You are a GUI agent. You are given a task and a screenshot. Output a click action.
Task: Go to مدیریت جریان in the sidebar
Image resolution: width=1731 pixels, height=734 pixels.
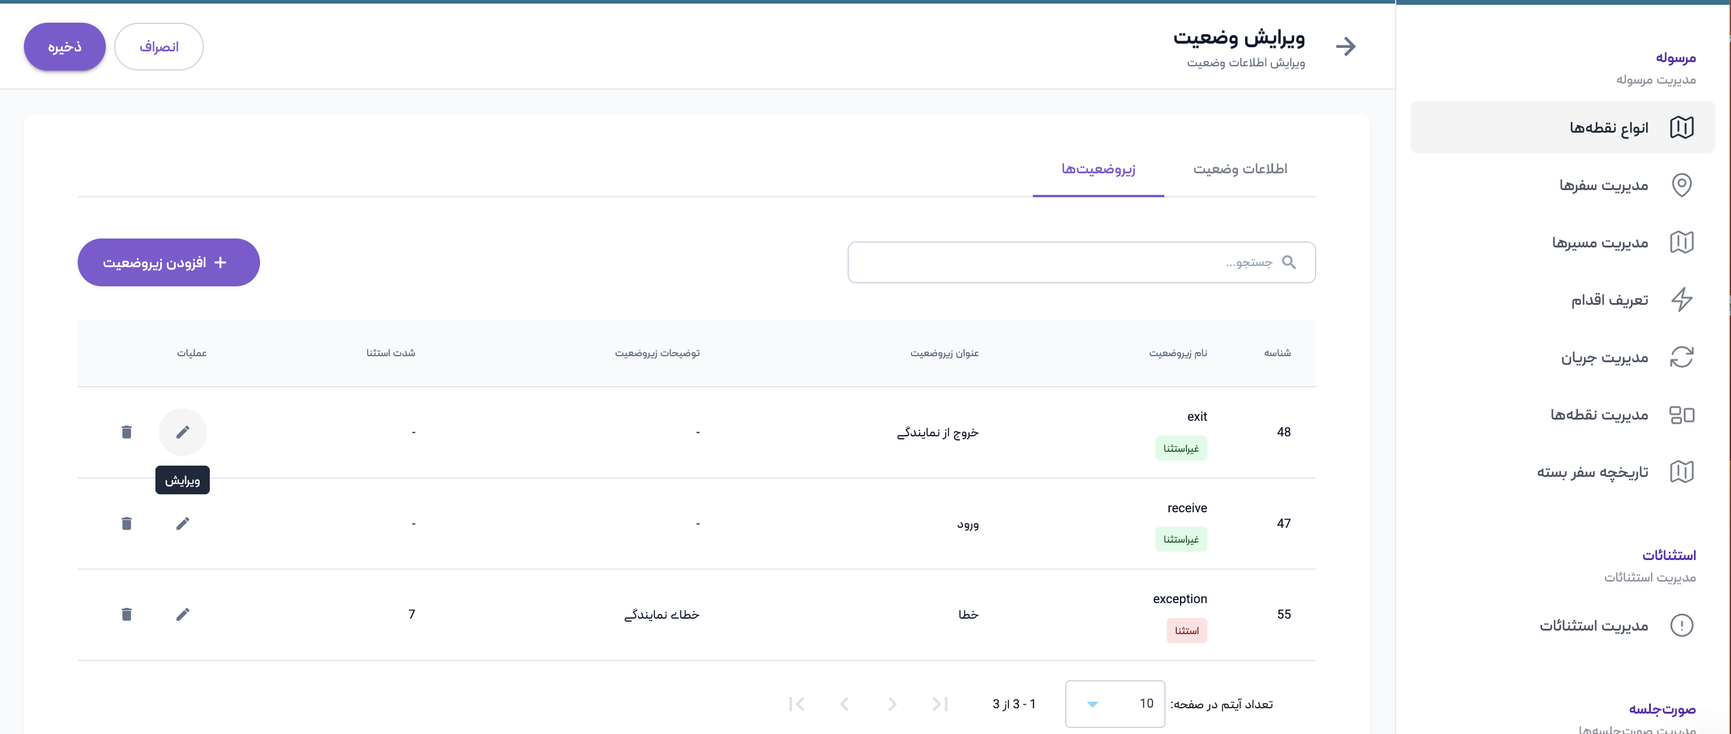click(x=1604, y=357)
